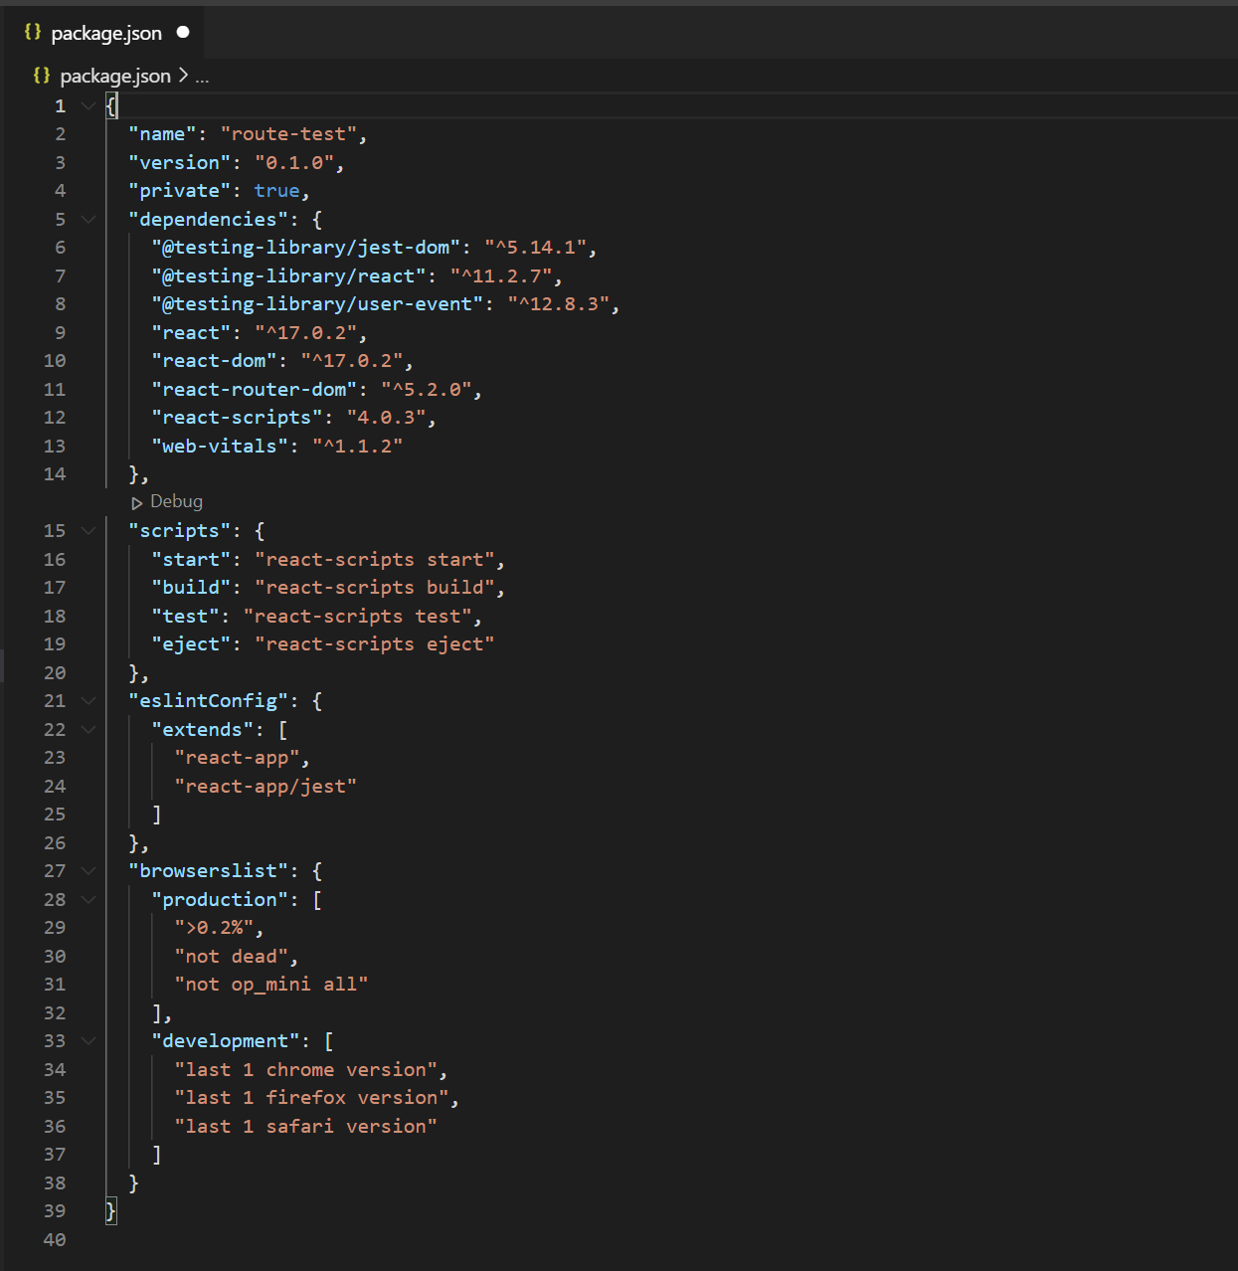Click the Debug code lens link
This screenshot has height=1271, width=1238.
176,502
